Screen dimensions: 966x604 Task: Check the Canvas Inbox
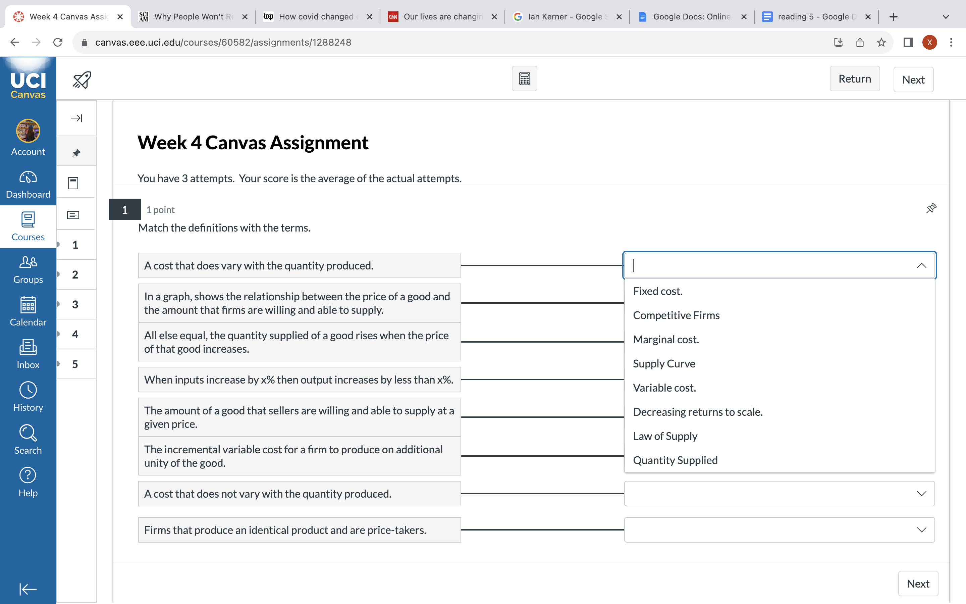coord(28,354)
